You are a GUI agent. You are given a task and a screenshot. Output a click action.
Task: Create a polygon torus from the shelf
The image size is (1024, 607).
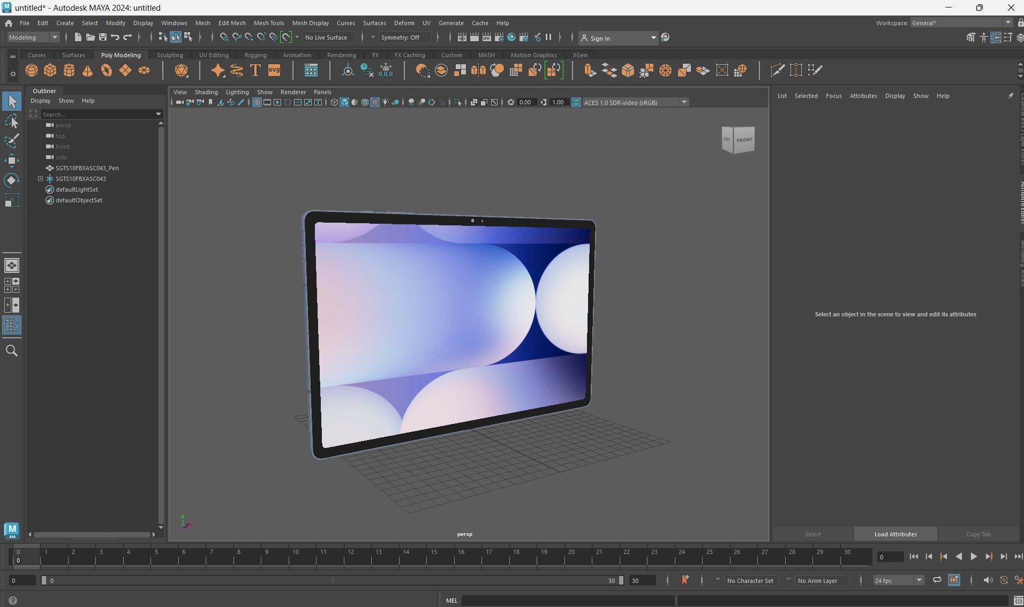107,70
